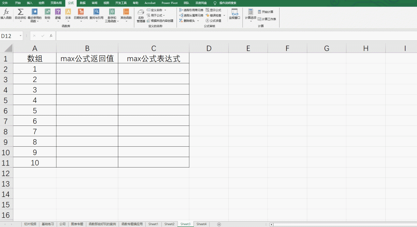This screenshot has height=227, width=417.
Task: Select column header D
Action: (x=209, y=48)
